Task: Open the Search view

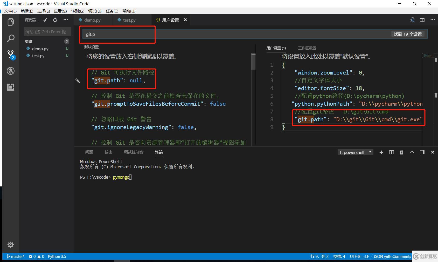Action: pos(10,38)
